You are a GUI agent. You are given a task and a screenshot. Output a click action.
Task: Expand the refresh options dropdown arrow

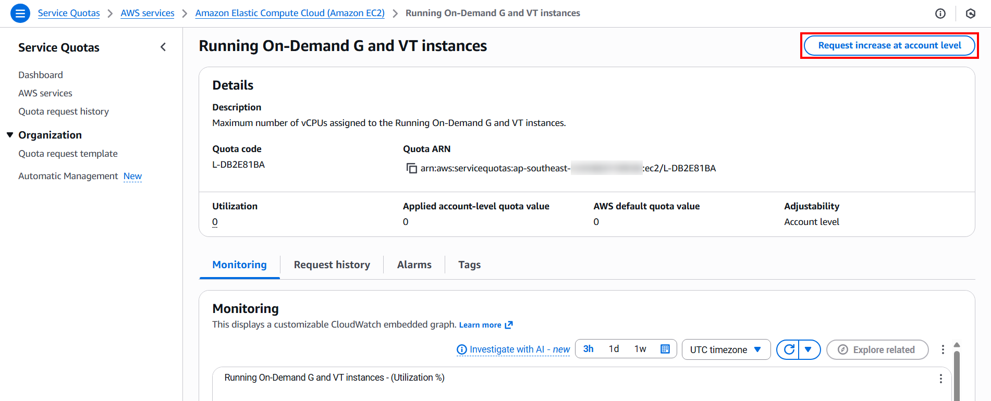(x=809, y=349)
